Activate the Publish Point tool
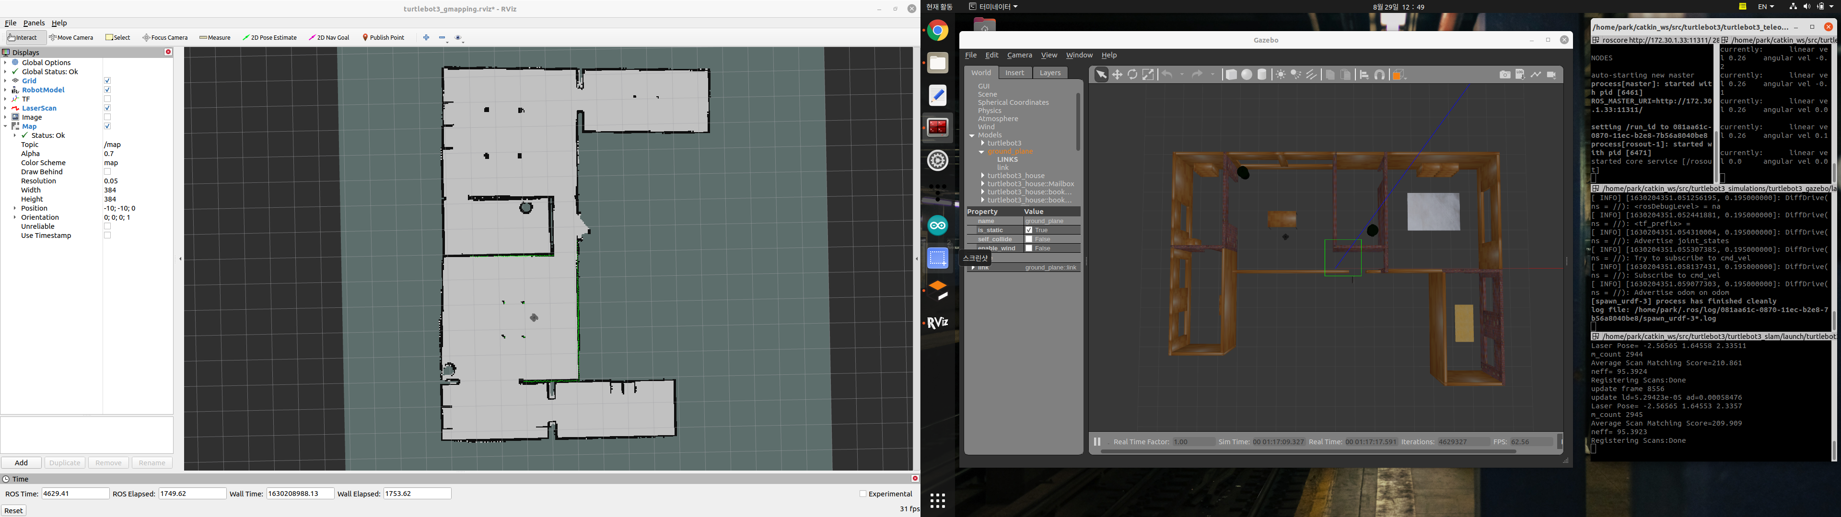 [x=384, y=38]
